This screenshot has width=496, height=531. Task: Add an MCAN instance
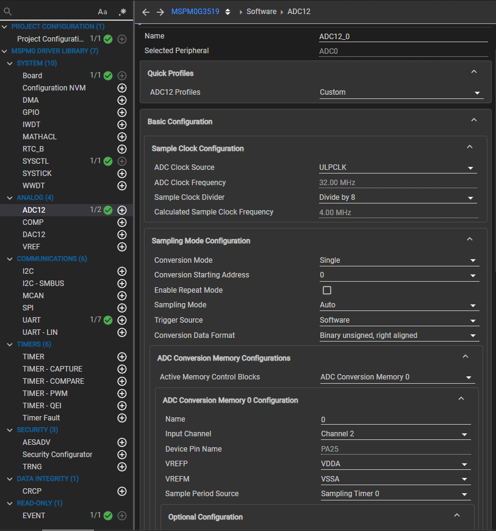click(122, 296)
